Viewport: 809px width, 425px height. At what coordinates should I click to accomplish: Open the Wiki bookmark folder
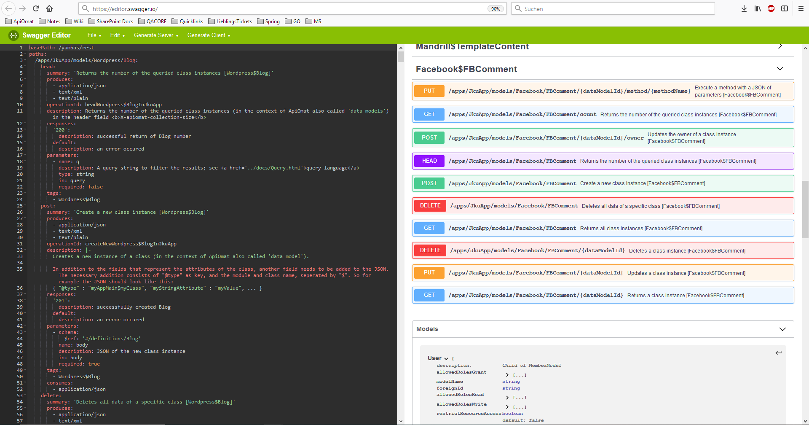(x=75, y=22)
